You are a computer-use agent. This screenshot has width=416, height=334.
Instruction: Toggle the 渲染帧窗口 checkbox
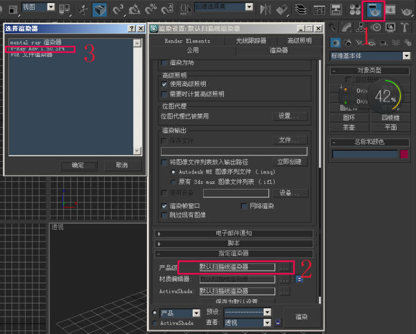[x=164, y=206]
